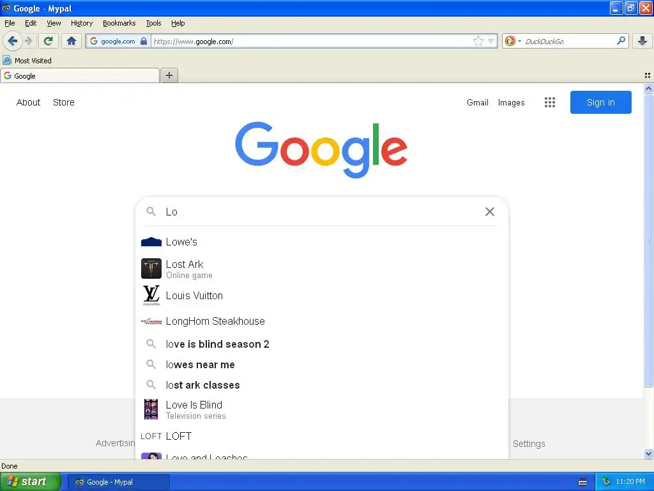
Task: Click Google - Mypal taskbar button
Action: tap(118, 482)
